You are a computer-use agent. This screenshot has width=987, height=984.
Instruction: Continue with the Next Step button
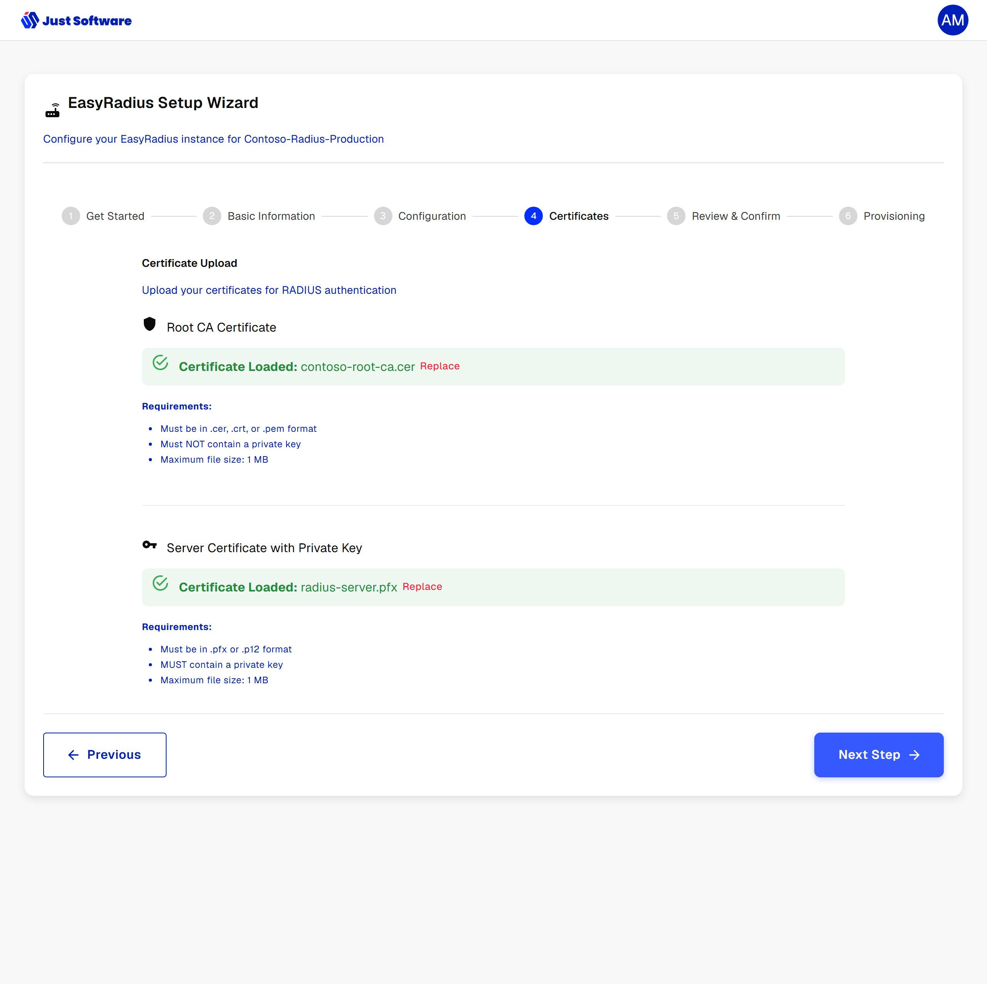pyautogui.click(x=879, y=755)
